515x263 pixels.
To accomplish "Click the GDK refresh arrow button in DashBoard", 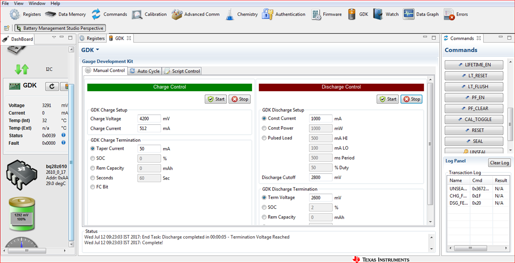I will (x=52, y=86).
